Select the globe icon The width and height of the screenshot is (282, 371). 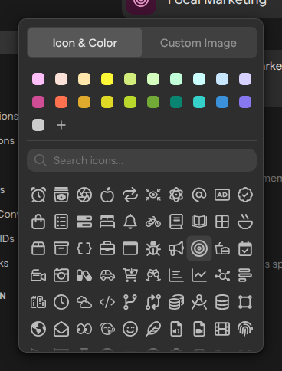click(x=38, y=329)
